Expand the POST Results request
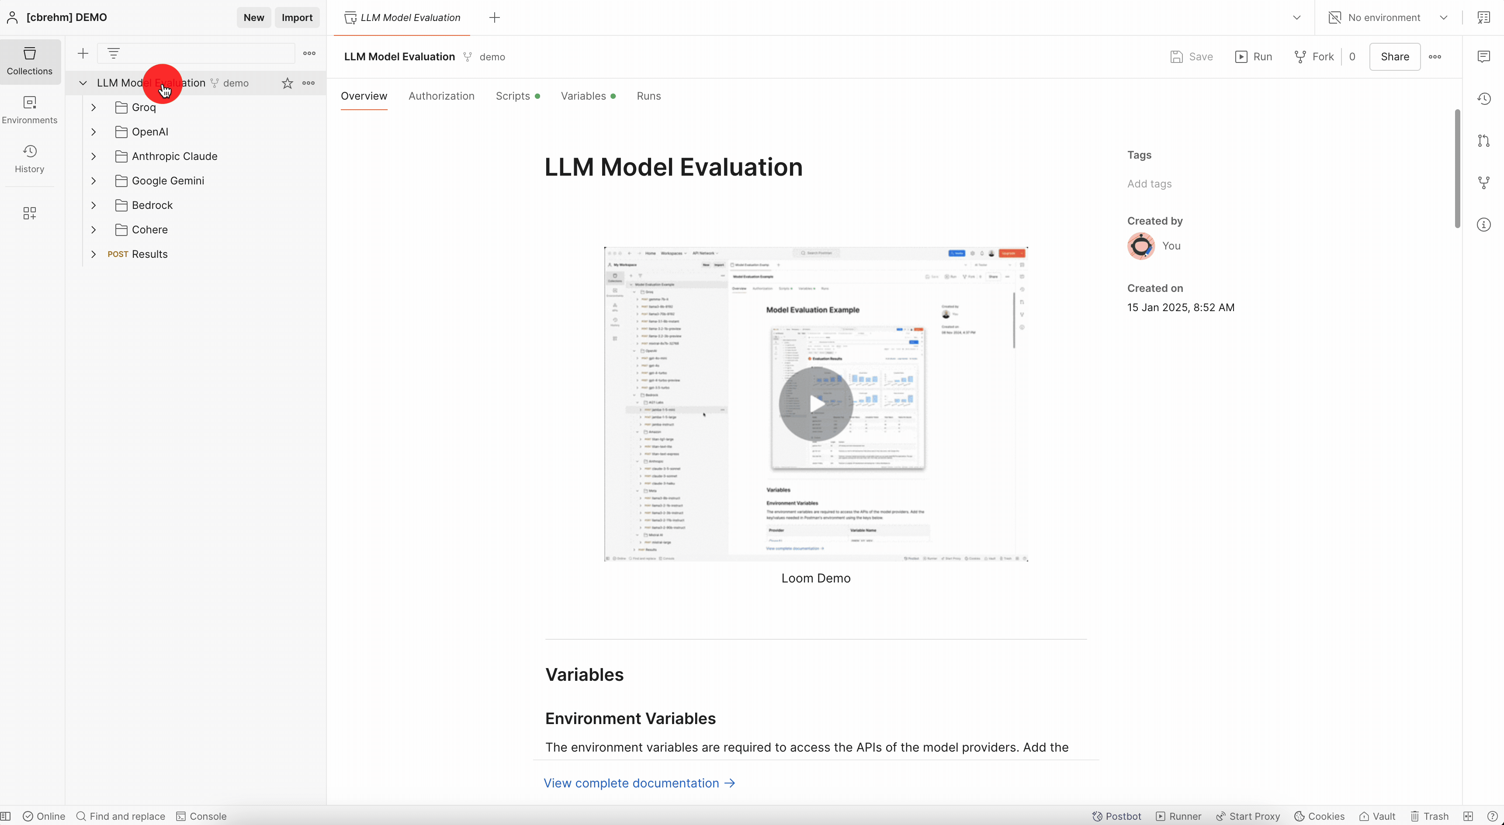This screenshot has width=1504, height=825. (x=94, y=255)
